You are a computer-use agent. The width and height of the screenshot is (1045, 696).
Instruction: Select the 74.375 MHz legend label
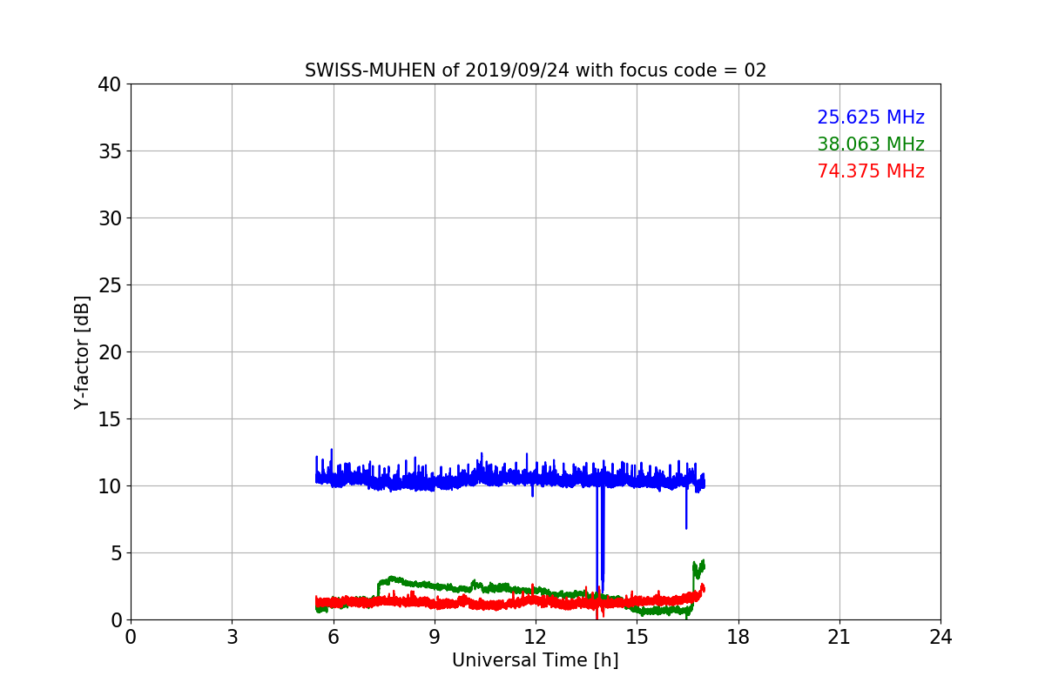click(871, 171)
